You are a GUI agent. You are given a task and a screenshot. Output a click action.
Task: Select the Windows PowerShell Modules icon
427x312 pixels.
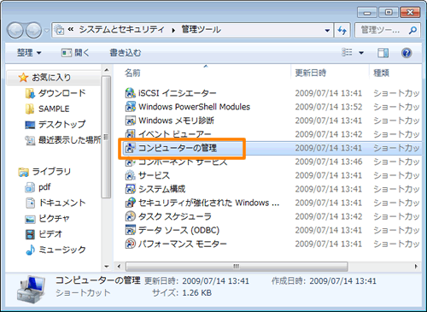130,107
